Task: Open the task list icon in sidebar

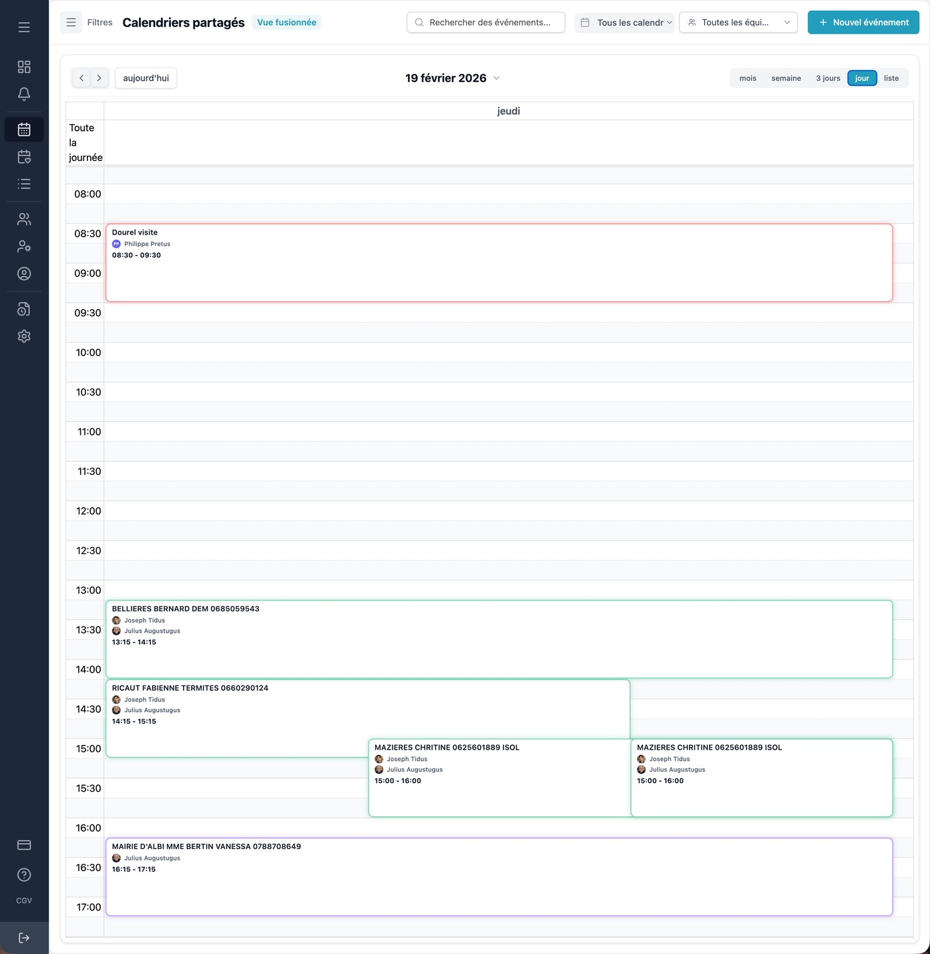Action: pos(24,184)
